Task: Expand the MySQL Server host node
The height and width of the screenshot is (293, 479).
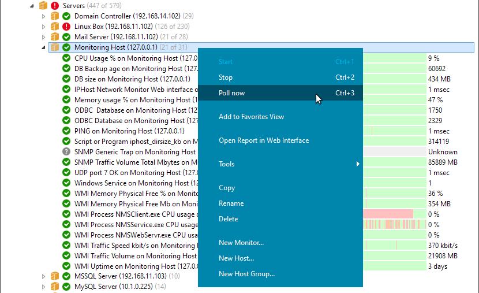Action: pyautogui.click(x=43, y=287)
